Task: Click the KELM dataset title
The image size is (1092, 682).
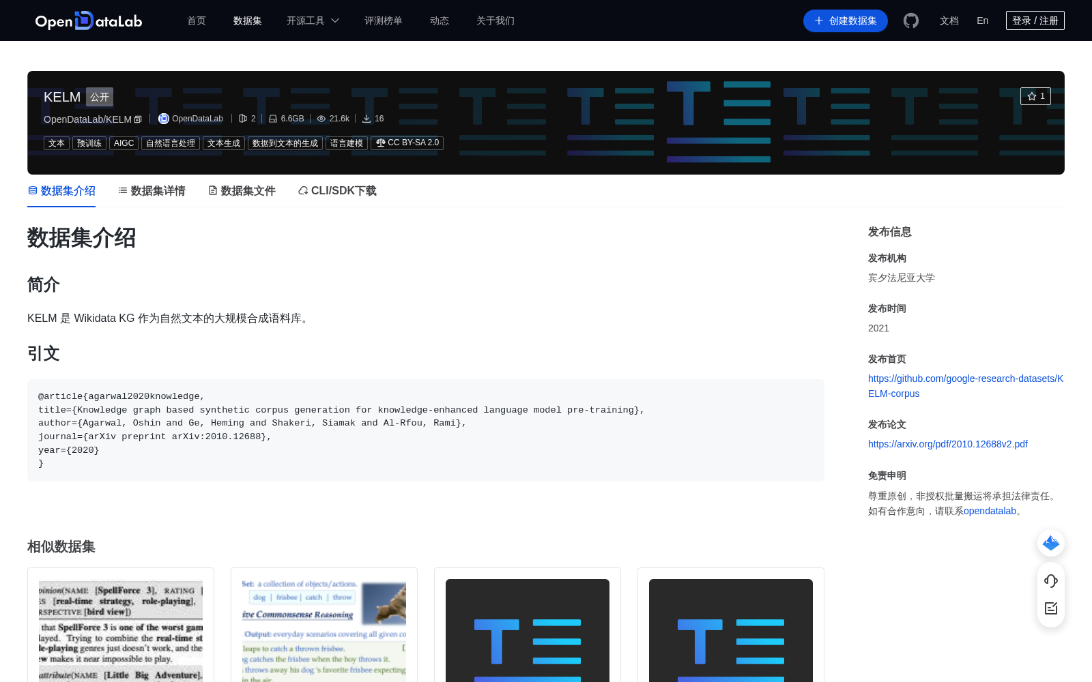Action: (x=62, y=97)
